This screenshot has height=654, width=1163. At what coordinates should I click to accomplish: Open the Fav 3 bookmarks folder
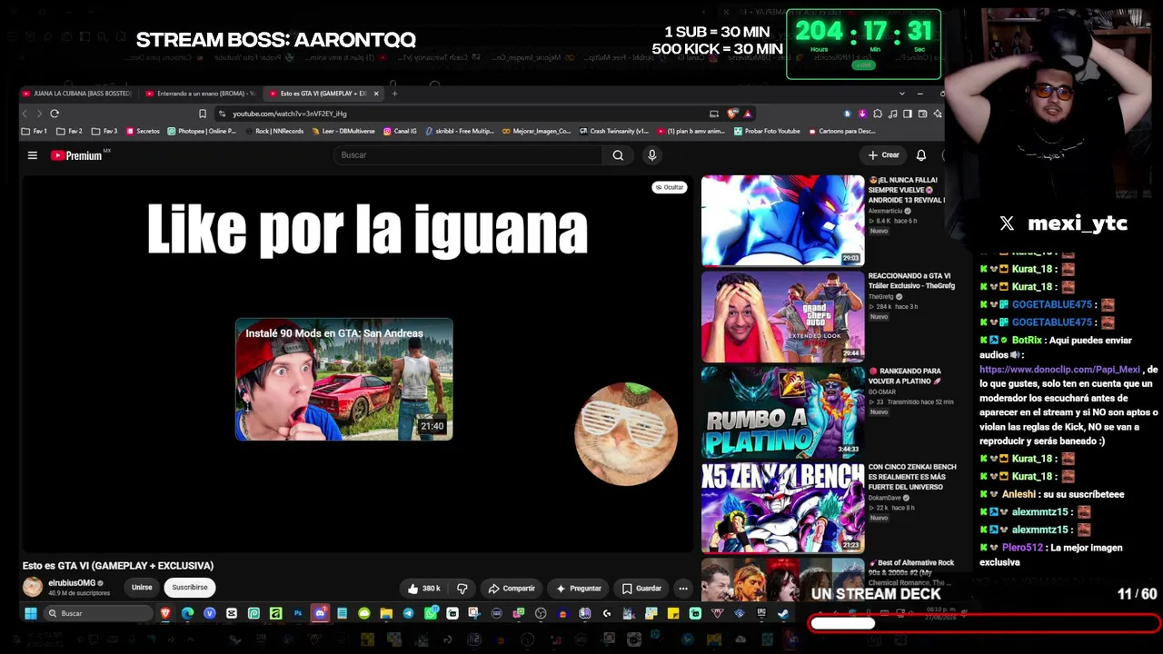(104, 132)
